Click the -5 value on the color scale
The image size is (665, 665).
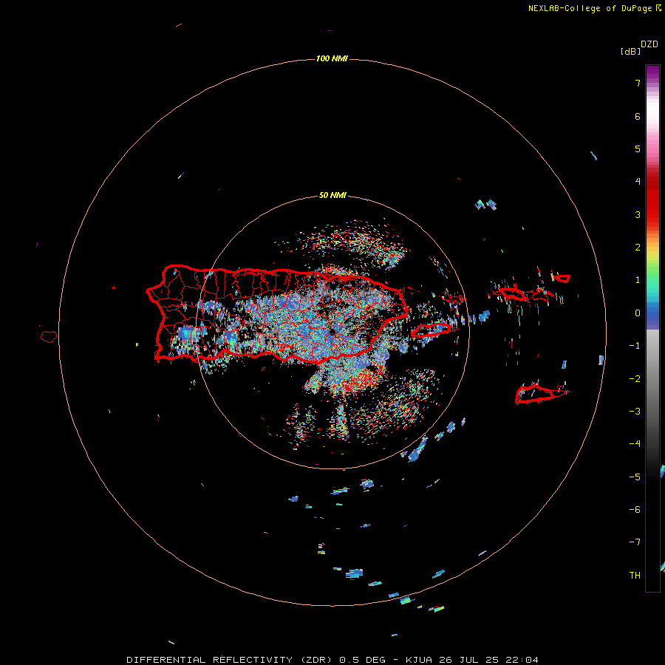click(x=635, y=477)
